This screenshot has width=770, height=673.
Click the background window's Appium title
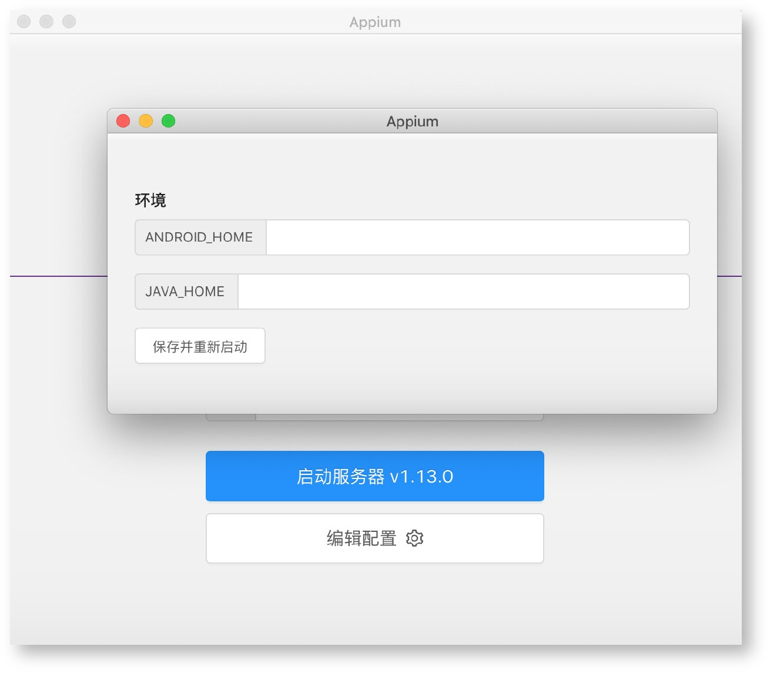[375, 22]
